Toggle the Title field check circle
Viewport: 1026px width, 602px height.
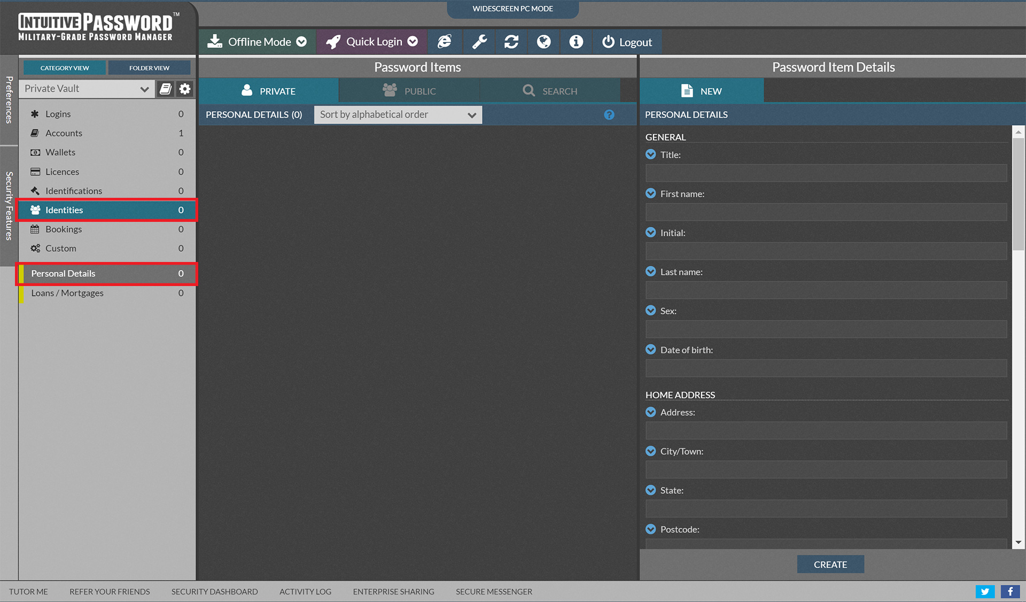pos(650,155)
